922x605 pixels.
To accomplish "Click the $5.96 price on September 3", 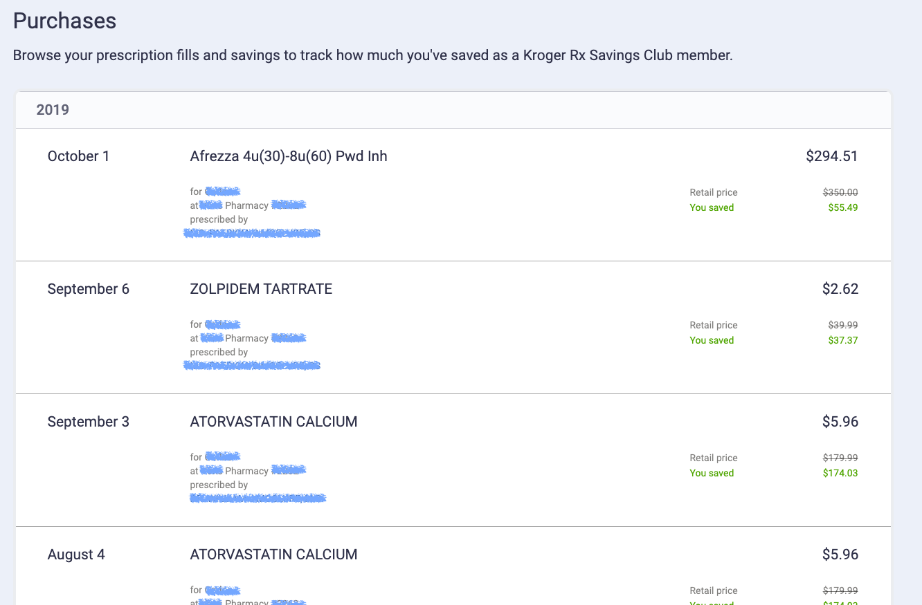I will (840, 422).
